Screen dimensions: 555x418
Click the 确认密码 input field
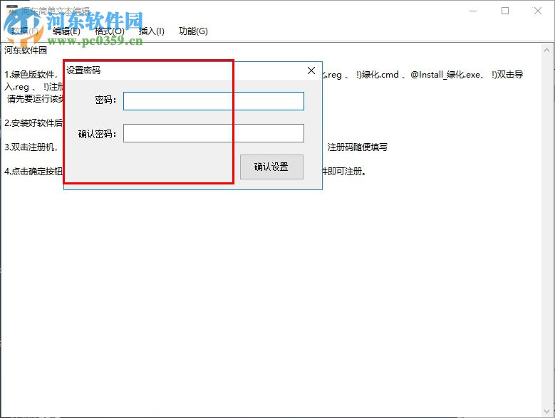(214, 133)
